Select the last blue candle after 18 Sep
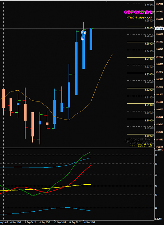This screenshot has width=164, height=225. [x=91, y=39]
